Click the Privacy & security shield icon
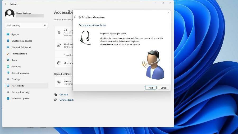238x134 pixels. tap(8, 92)
